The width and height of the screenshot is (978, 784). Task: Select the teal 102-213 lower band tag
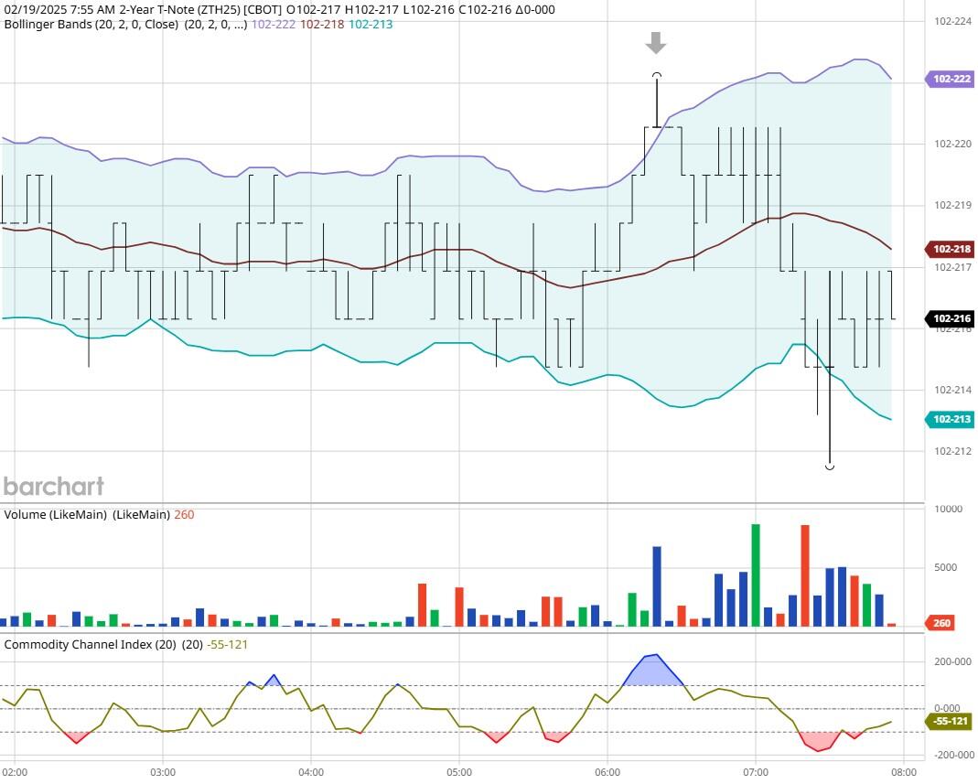coord(951,419)
